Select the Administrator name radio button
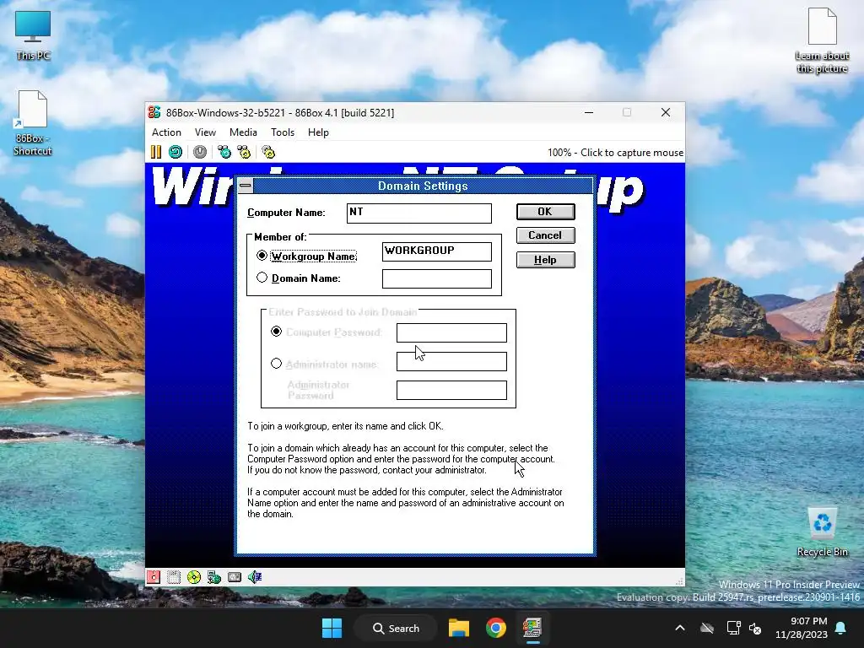This screenshot has width=864, height=648. pos(276,364)
